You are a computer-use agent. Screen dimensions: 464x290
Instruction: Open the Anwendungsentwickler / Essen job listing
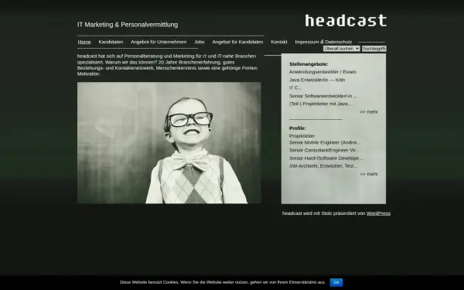coord(322,72)
